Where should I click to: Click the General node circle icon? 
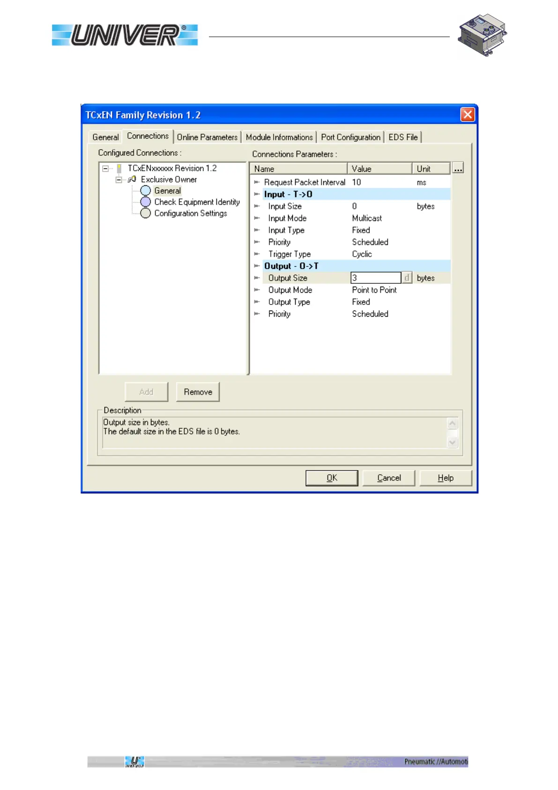146,190
